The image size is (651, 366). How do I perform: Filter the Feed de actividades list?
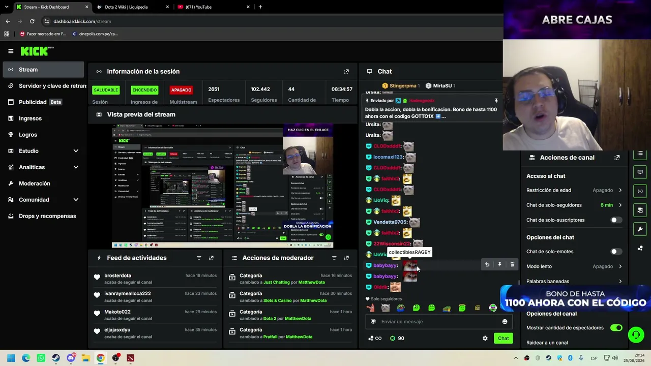click(199, 258)
